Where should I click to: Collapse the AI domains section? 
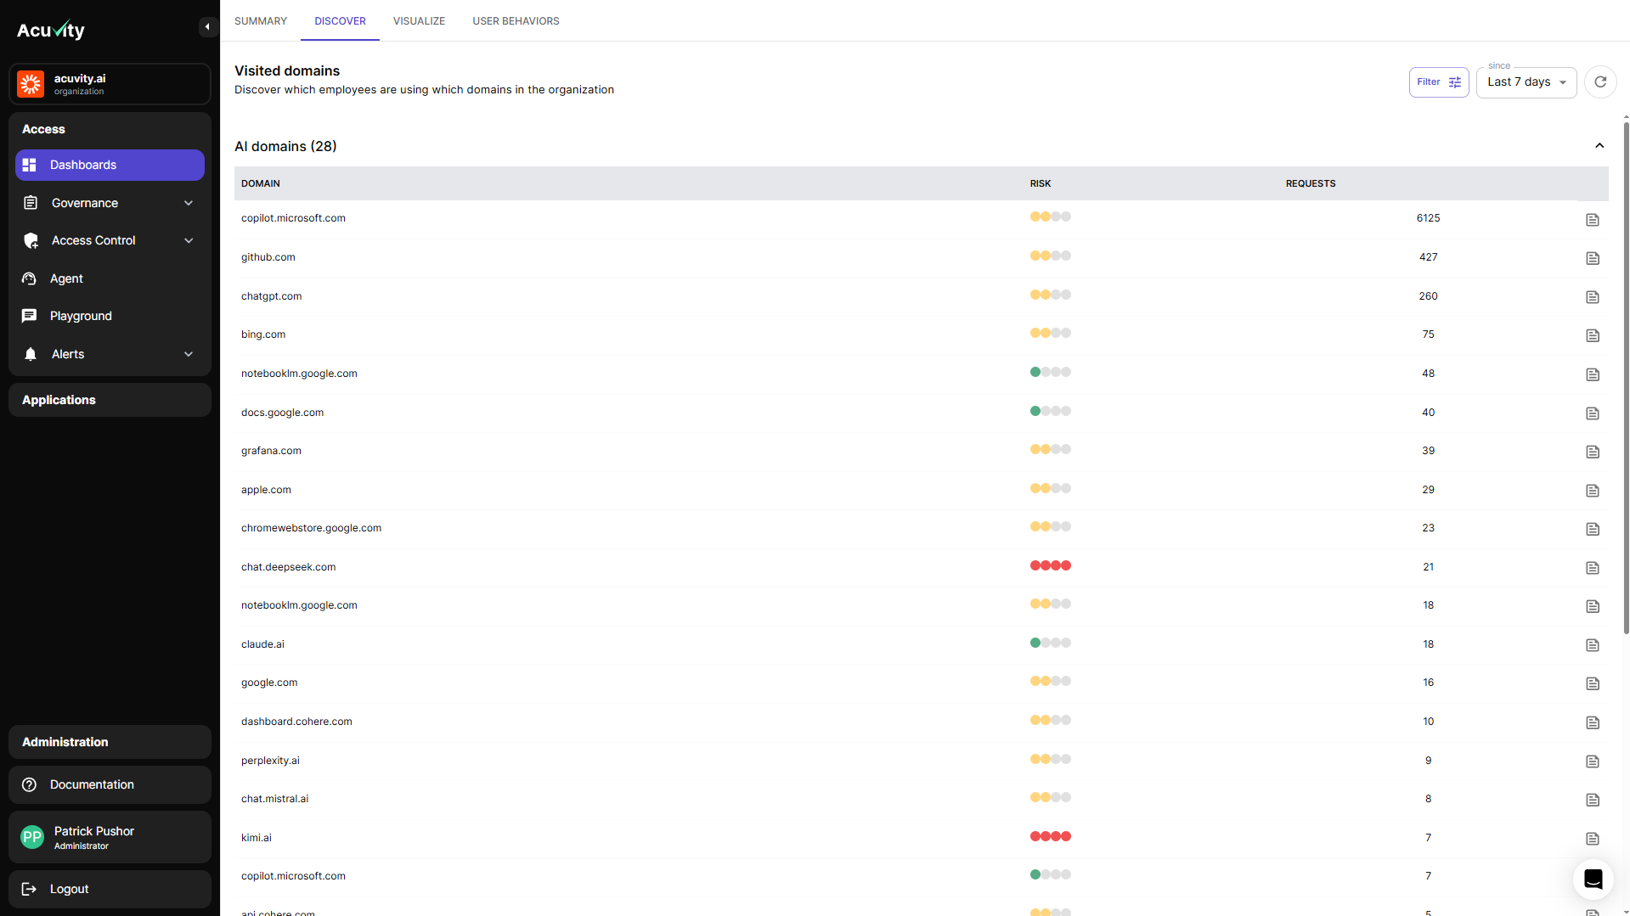pyautogui.click(x=1599, y=146)
